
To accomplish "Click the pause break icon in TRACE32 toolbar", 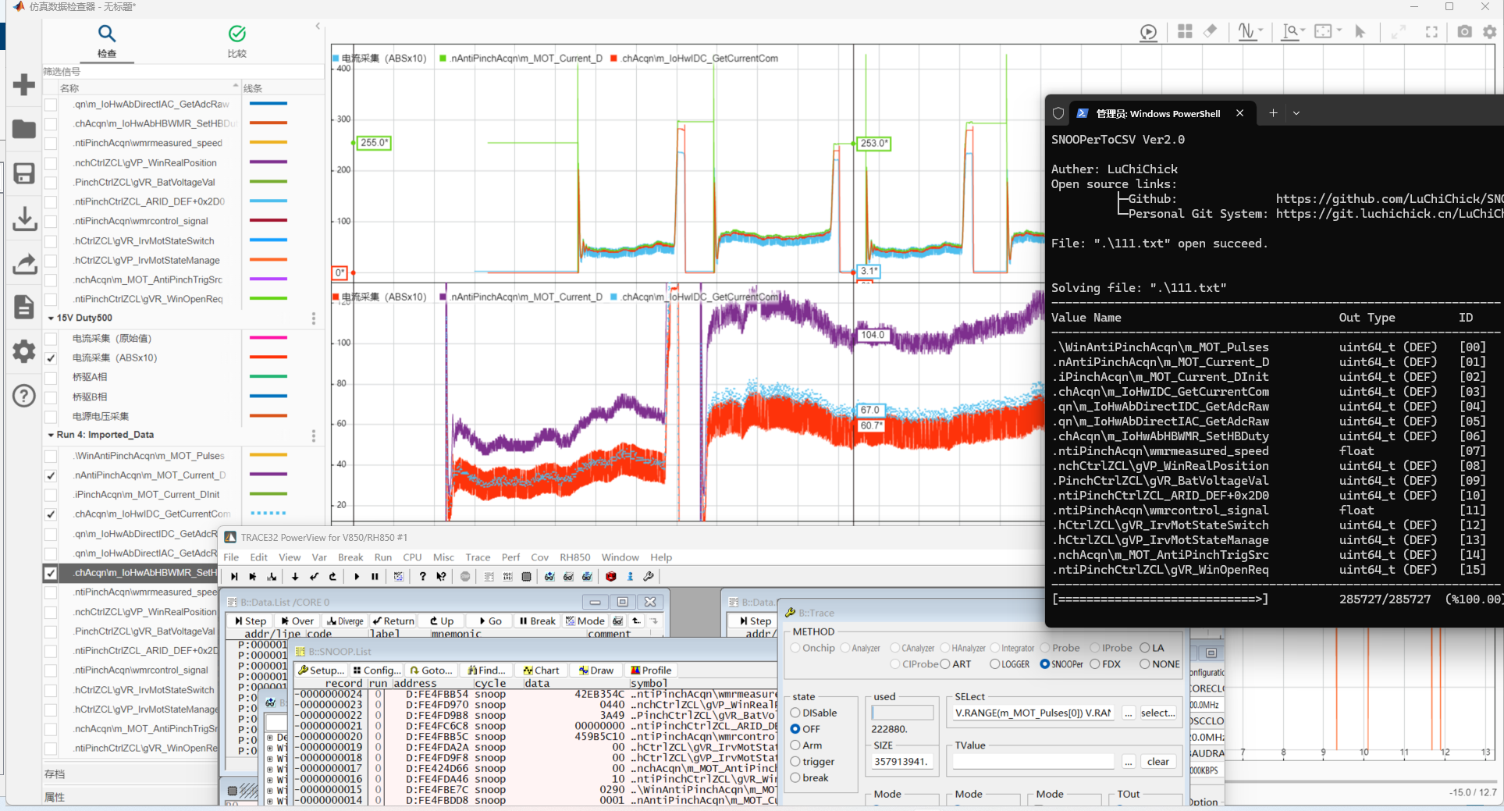I will click(x=375, y=577).
